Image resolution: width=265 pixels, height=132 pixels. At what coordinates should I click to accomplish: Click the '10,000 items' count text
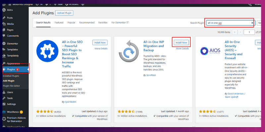(x=224, y=32)
